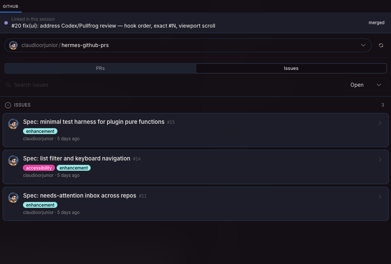Viewport: 391px width, 264px height.
Task: Click the circle icon beside ISSUES heading
Action: [8, 105]
